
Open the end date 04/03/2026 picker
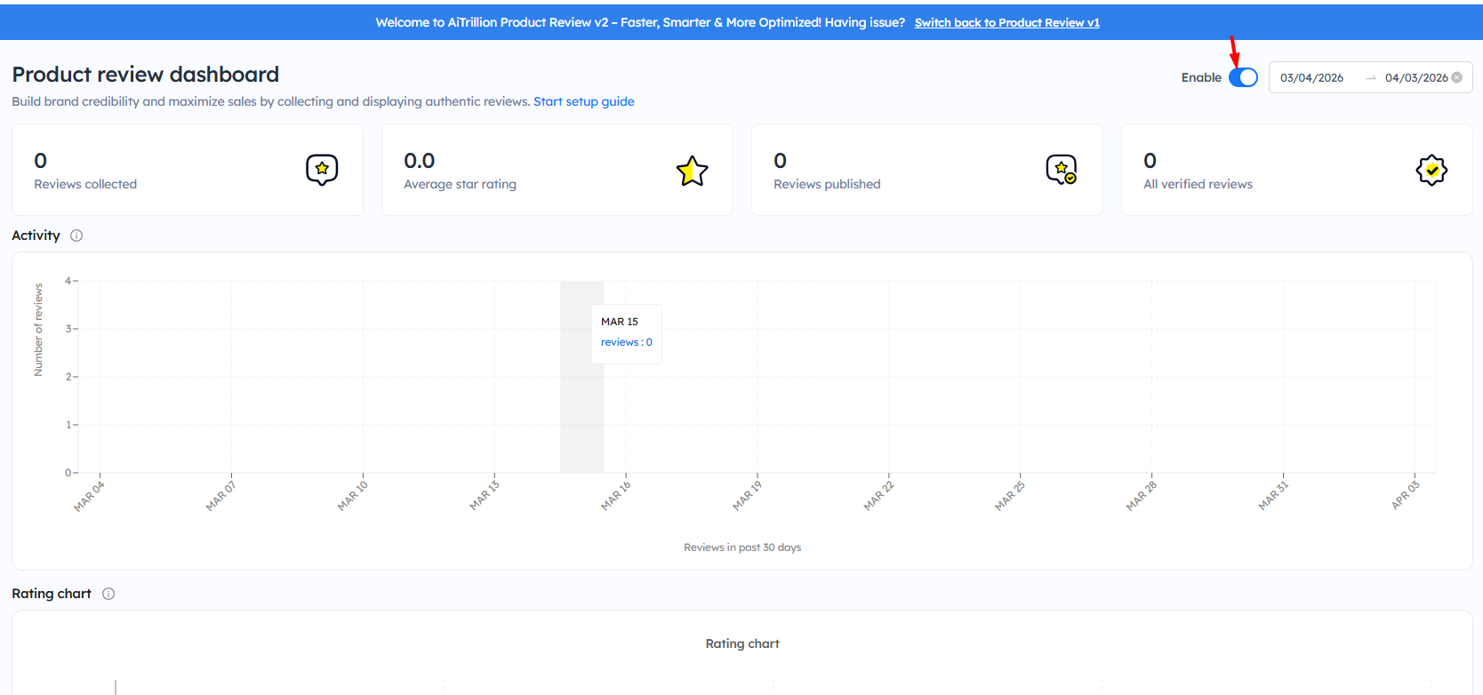(x=1415, y=78)
